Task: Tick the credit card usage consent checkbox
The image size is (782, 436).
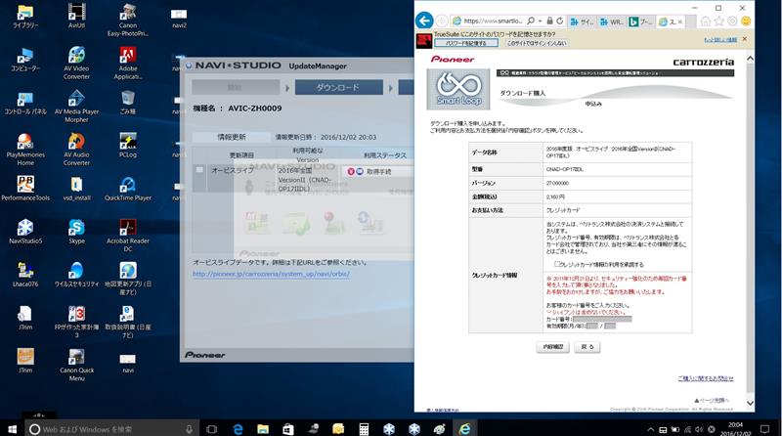Action: [557, 264]
